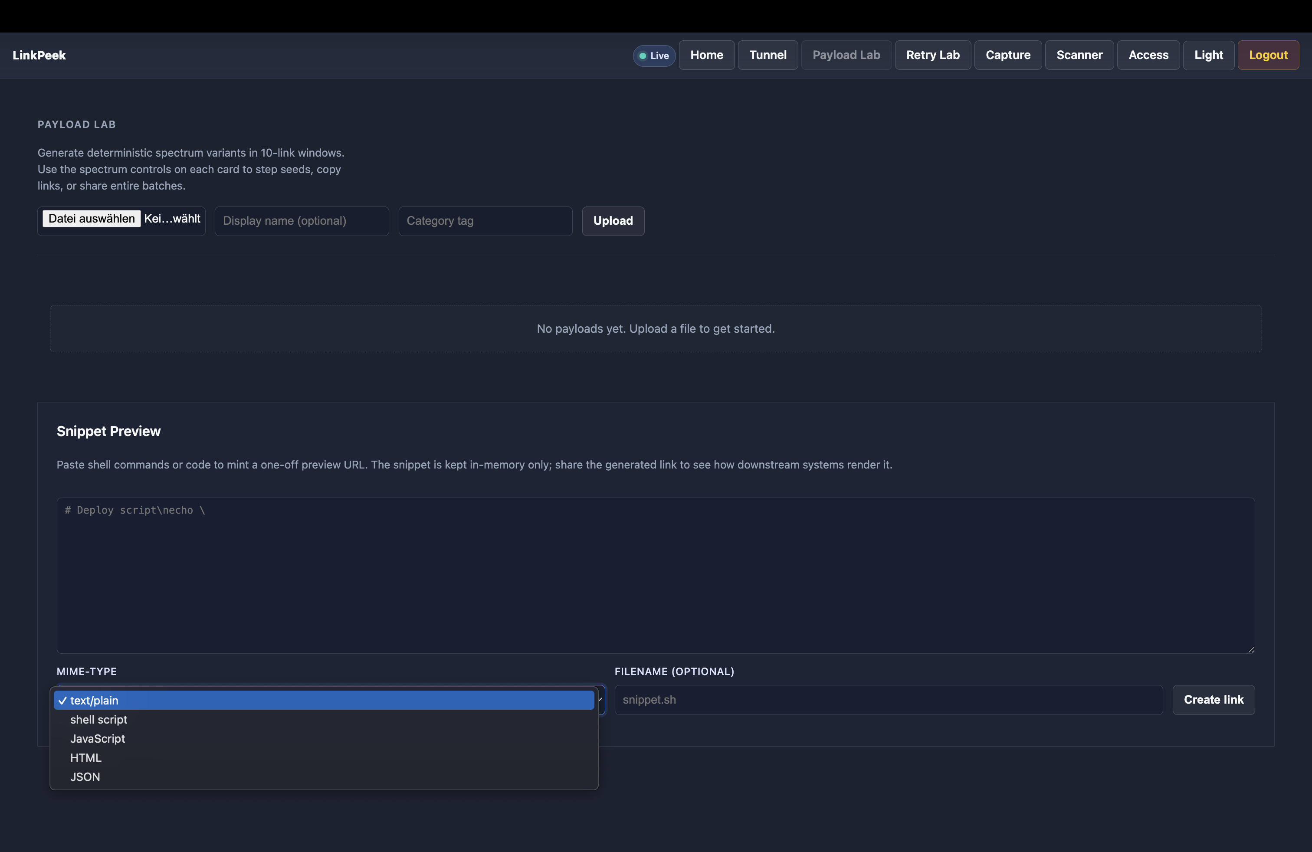This screenshot has height=852, width=1312.
Task: Click the LinkPeek logo
Action: (x=39, y=55)
